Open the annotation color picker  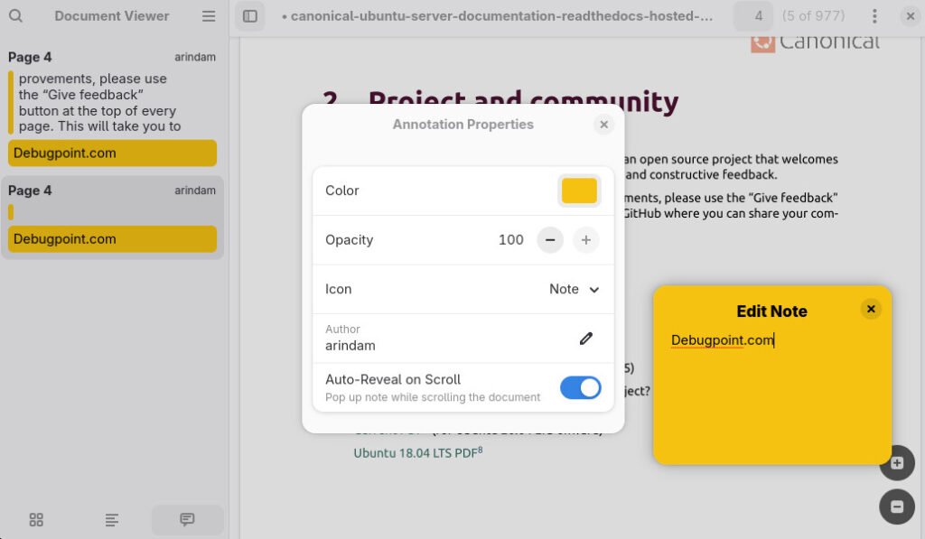pyautogui.click(x=579, y=191)
